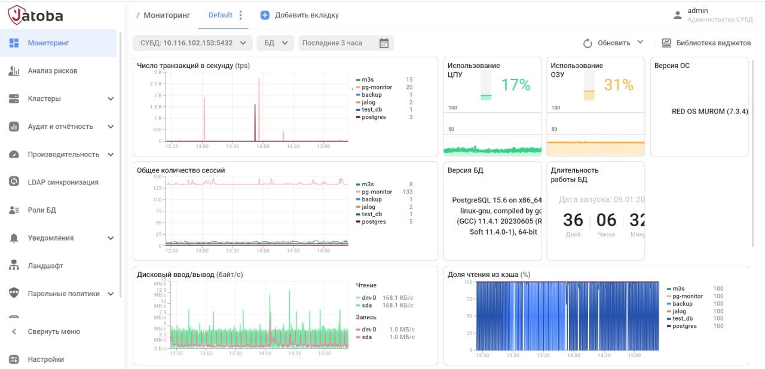
Task: Click the dashboard vertical scrollbar on right
Action: 752,152
